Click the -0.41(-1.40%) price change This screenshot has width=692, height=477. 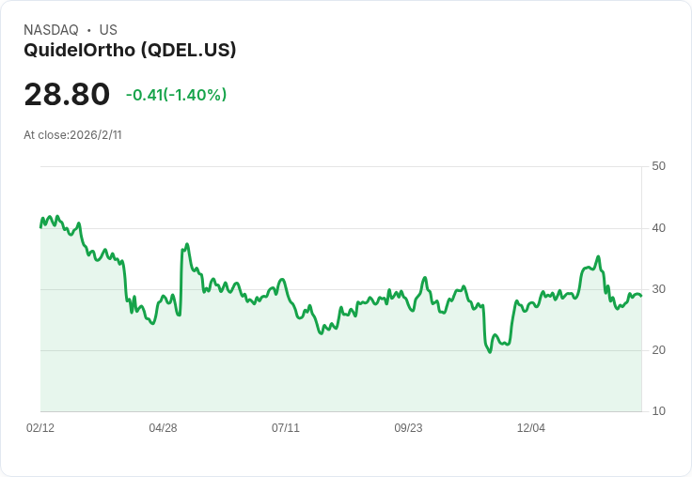click(176, 95)
